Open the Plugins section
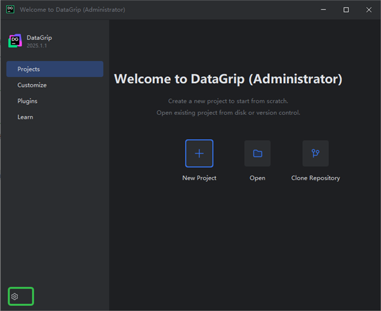The image size is (381, 311). [27, 101]
